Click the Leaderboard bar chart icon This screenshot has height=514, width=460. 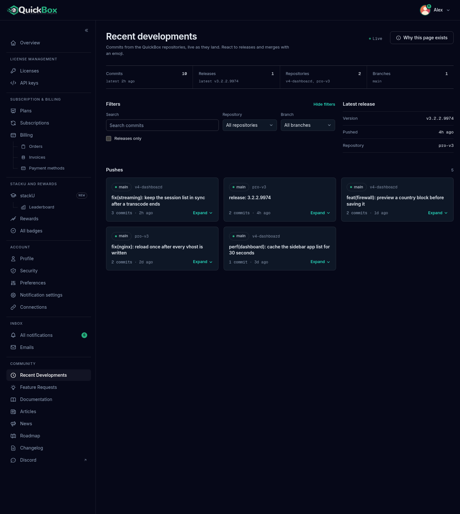tap(23, 207)
